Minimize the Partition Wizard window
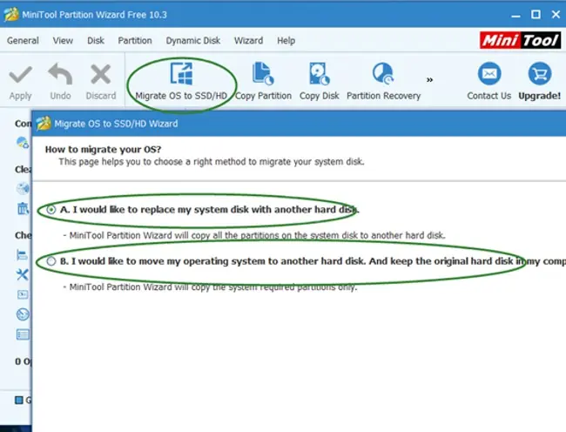Screen dimensions: 566x432 pos(515,16)
